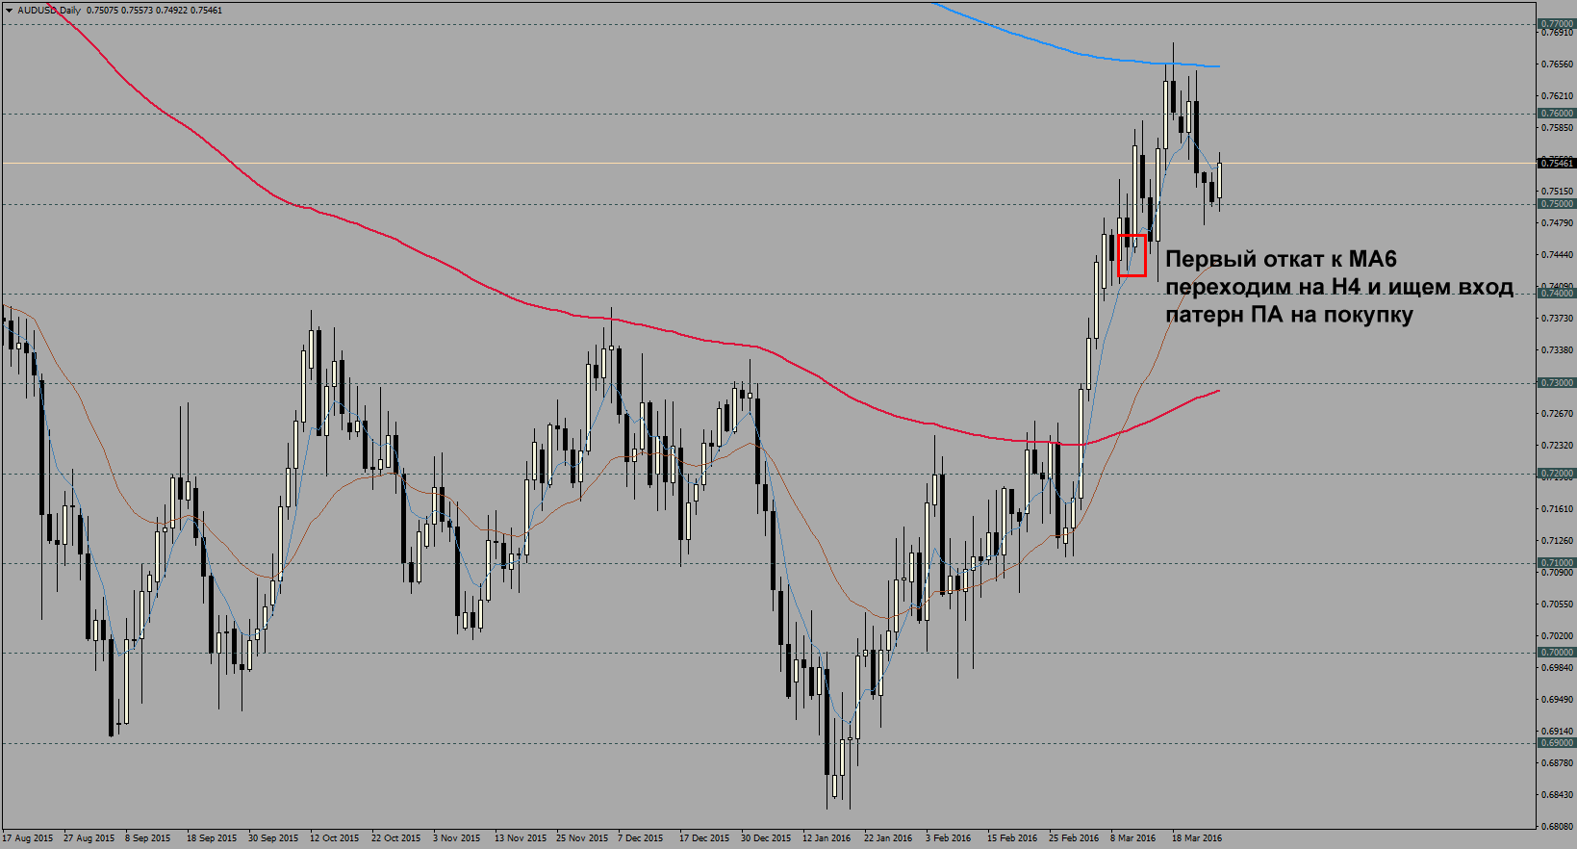1577x849 pixels.
Task: Select the 0.73000 level price label
Action: pos(1557,383)
